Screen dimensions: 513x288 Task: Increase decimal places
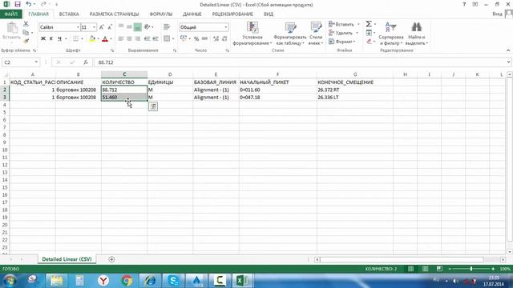click(x=216, y=38)
